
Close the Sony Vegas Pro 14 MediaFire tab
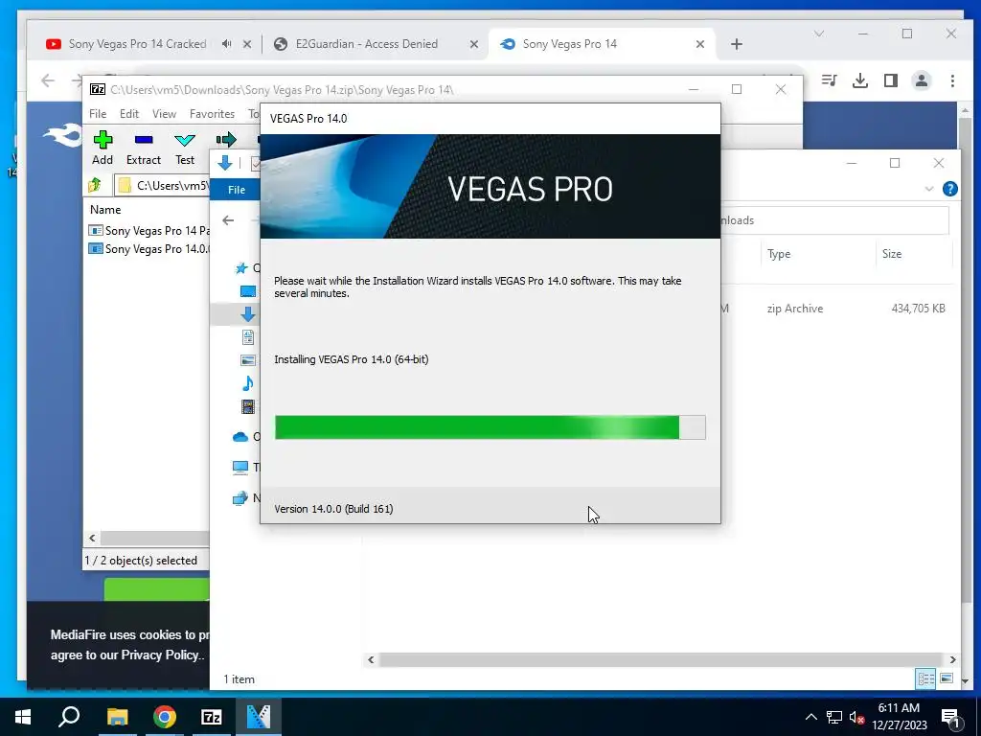pyautogui.click(x=700, y=44)
